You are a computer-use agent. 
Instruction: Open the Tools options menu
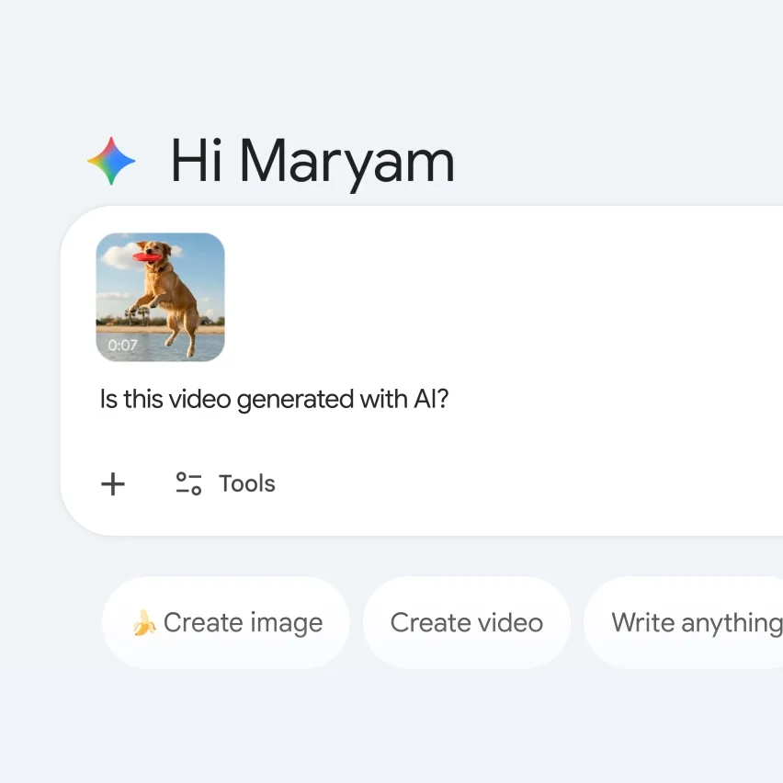224,483
